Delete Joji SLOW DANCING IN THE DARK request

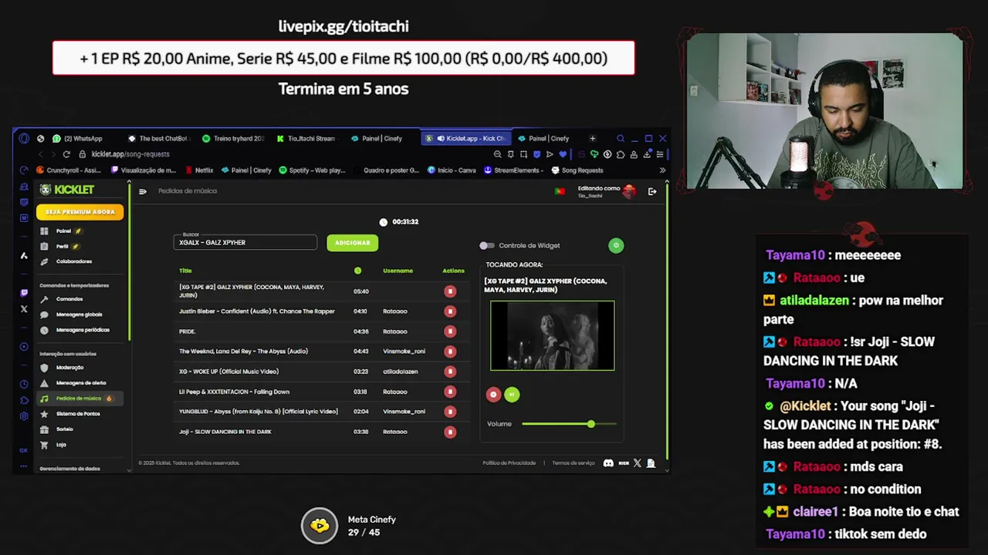(x=450, y=432)
